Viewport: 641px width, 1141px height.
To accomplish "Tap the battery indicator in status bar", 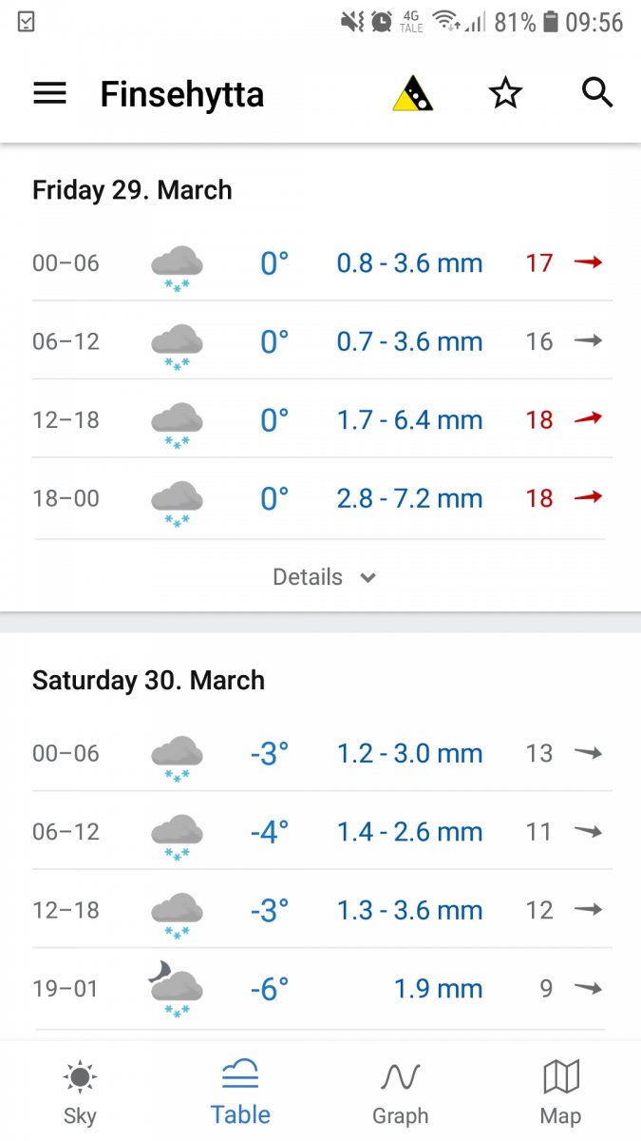I will (552, 22).
